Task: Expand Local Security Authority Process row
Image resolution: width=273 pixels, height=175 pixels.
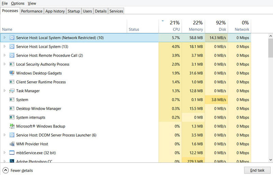Action: coord(5,64)
